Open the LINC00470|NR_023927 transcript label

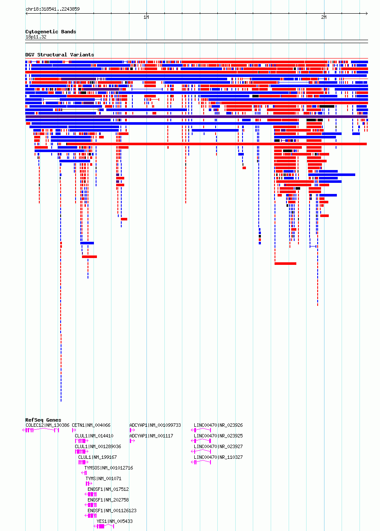coord(218,446)
